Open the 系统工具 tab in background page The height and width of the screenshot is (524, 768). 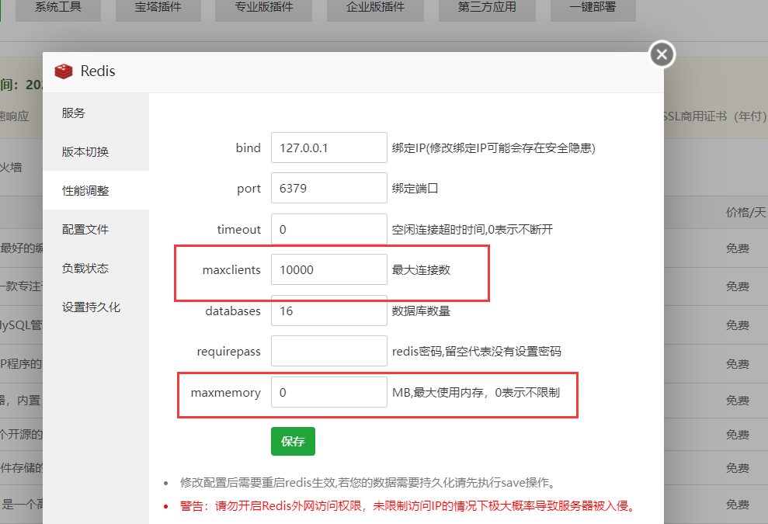(58, 9)
